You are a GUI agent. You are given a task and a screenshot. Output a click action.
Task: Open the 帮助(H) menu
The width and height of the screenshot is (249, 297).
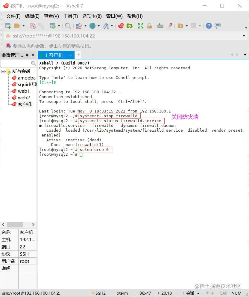(135, 16)
